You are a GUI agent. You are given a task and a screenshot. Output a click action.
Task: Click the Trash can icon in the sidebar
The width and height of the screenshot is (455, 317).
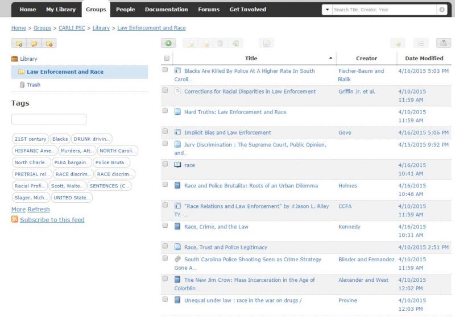click(x=22, y=85)
